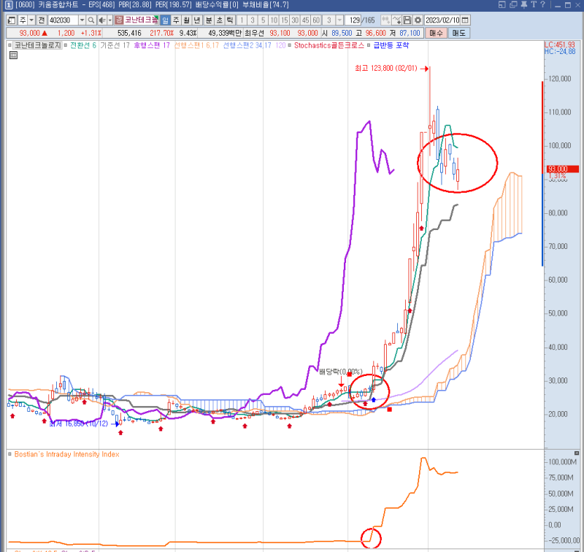Click the red 93,000 current price tag on the axis
Image resolution: width=584 pixels, height=552 pixels.
[x=563, y=169]
